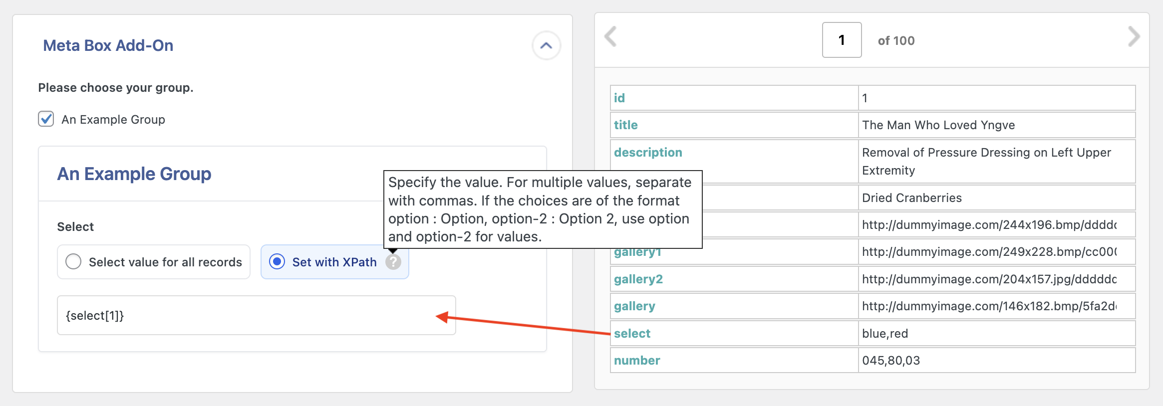This screenshot has height=406, width=1163.
Task: Choose Select value for all records
Action: tap(74, 262)
